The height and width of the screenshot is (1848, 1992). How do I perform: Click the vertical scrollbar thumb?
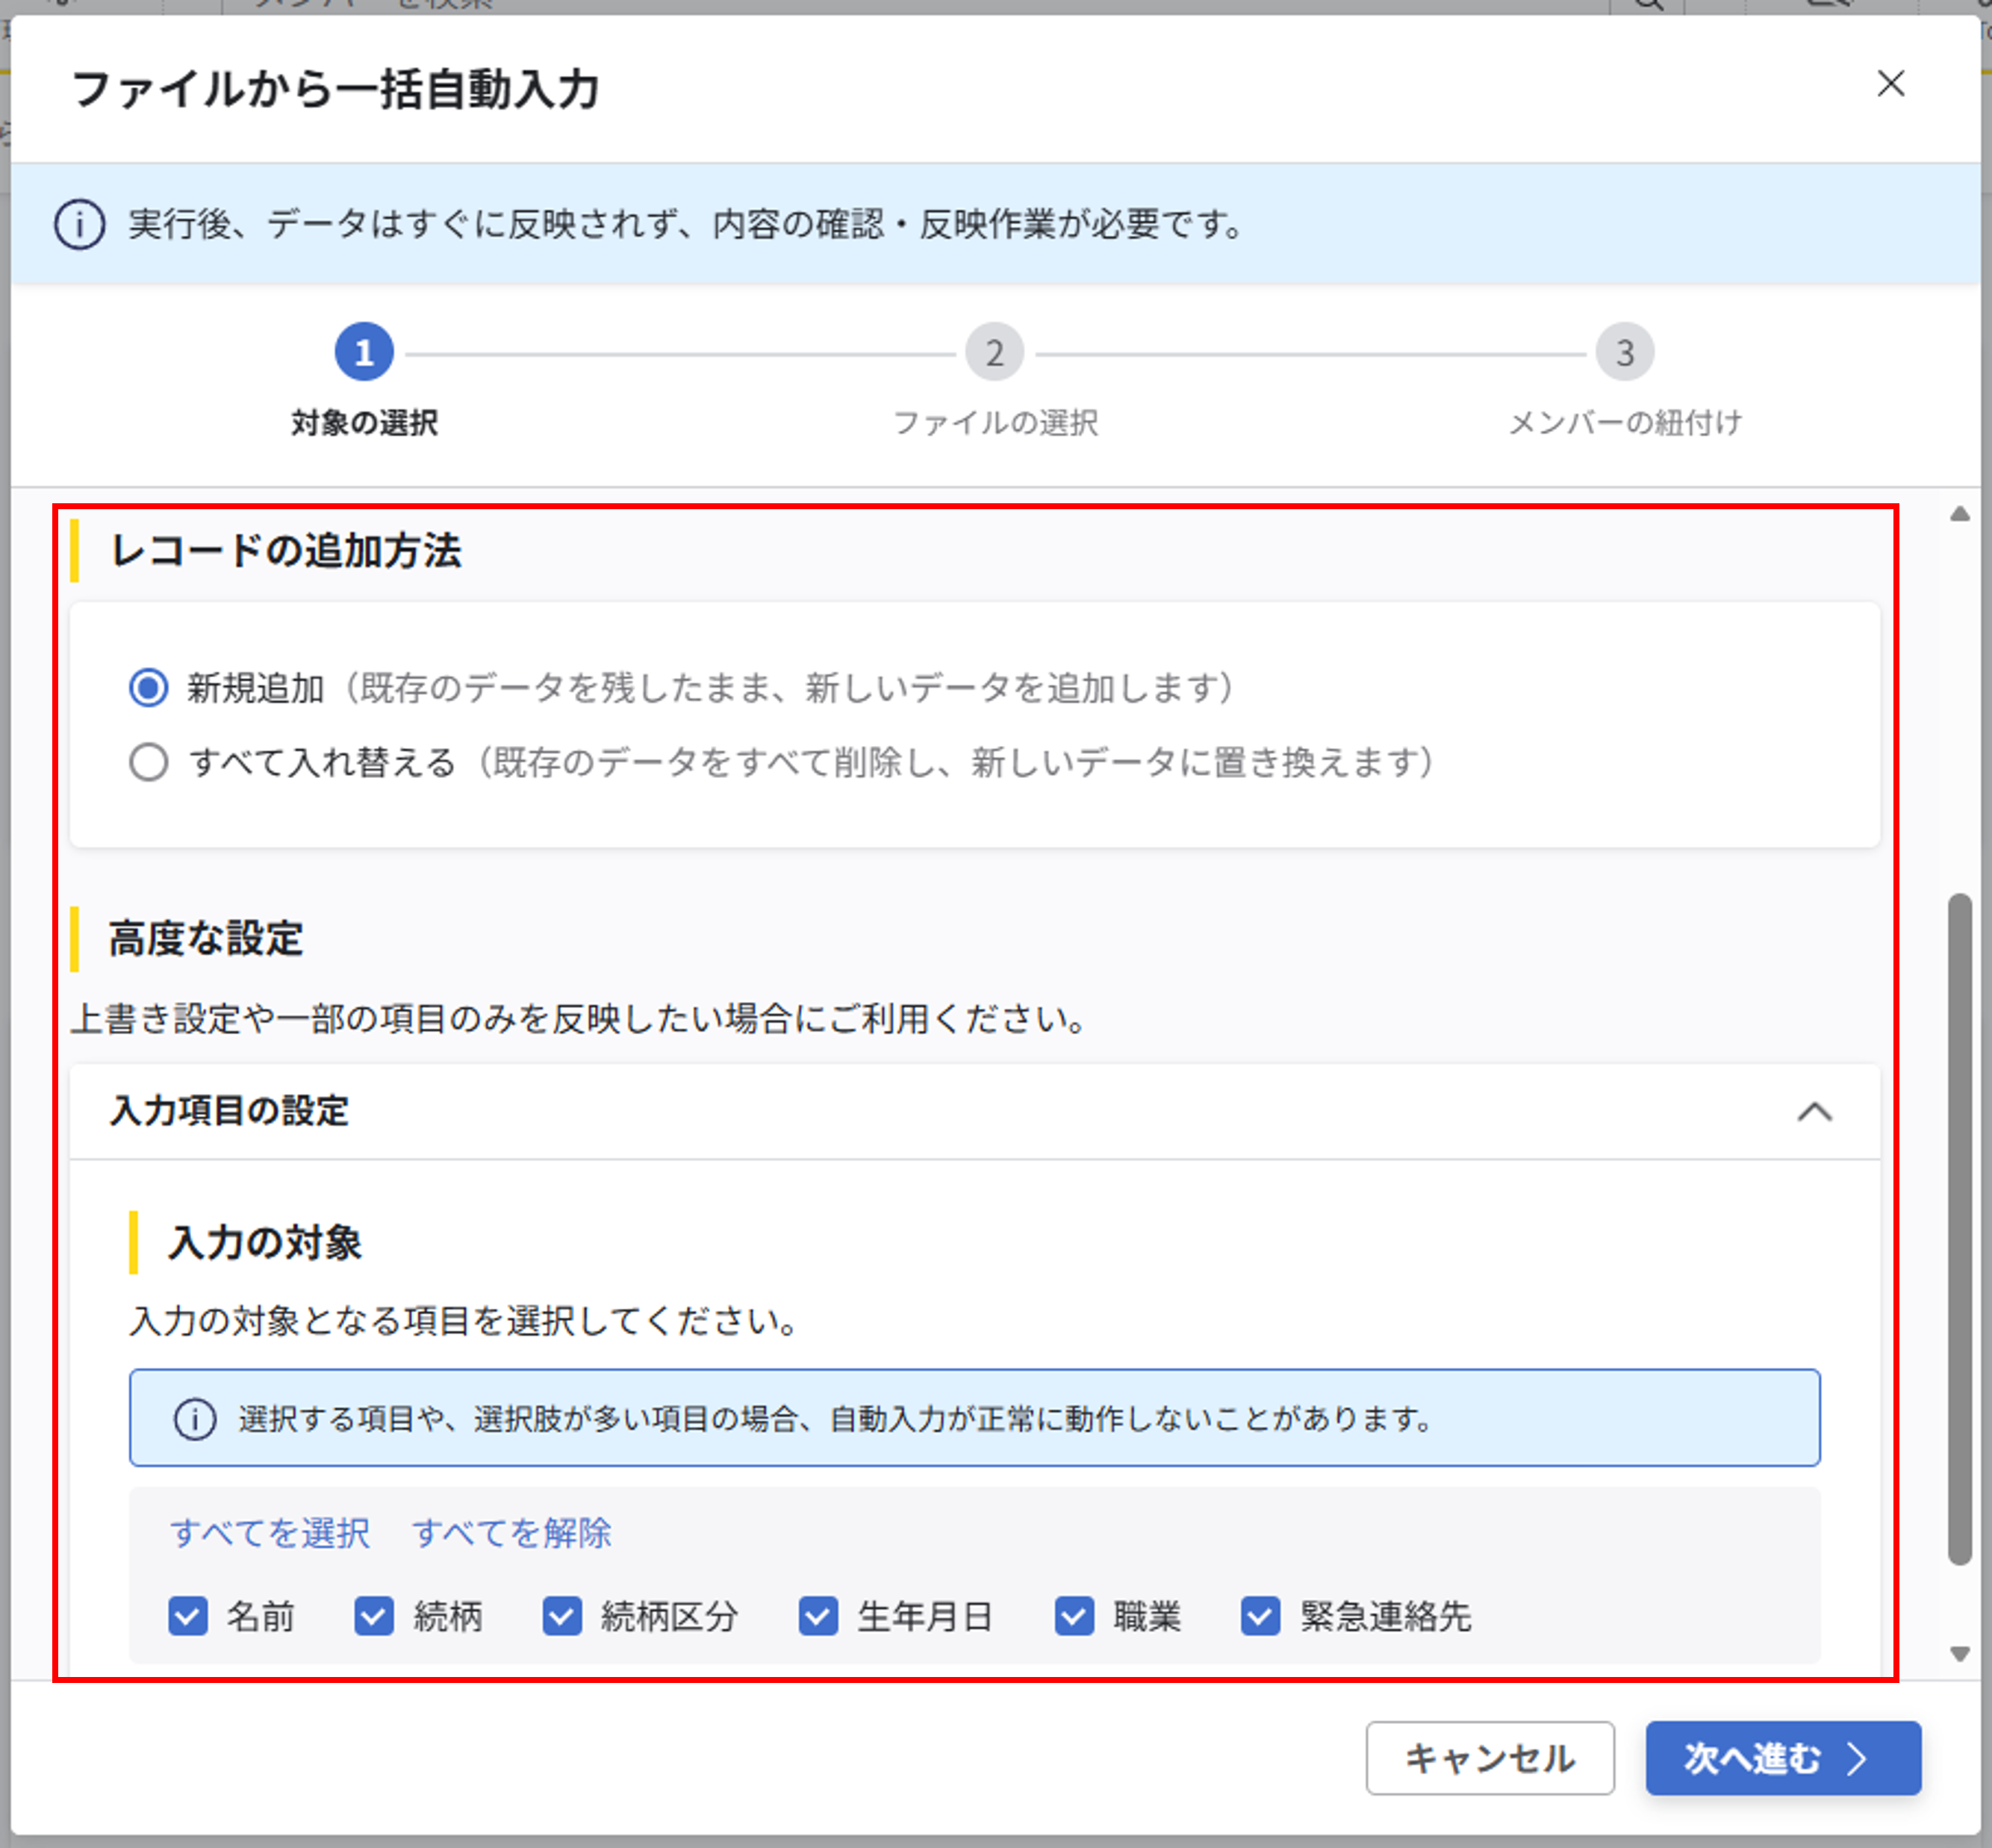click(x=1960, y=1229)
